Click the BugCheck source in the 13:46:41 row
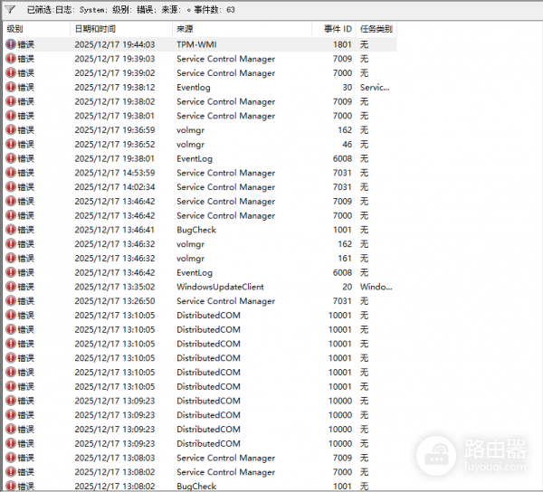Screen dimensions: 543x492 (x=196, y=230)
